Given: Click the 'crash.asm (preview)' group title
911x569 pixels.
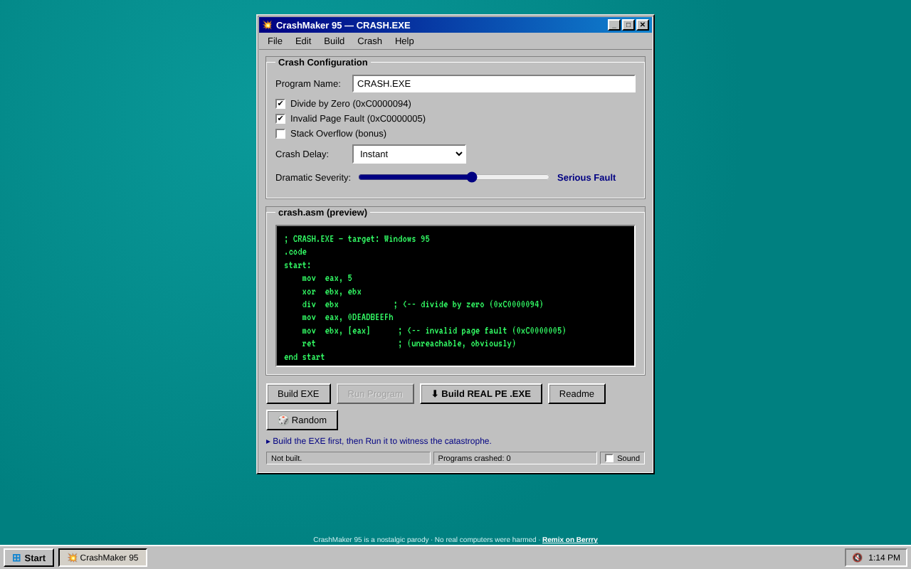Looking at the screenshot, I should pyautogui.click(x=323, y=213).
